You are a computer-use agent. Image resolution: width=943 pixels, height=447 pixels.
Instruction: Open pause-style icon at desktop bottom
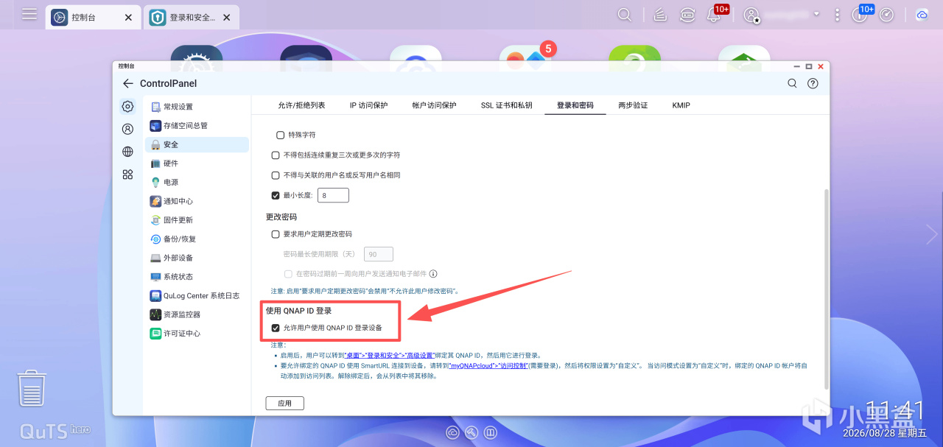pos(491,433)
